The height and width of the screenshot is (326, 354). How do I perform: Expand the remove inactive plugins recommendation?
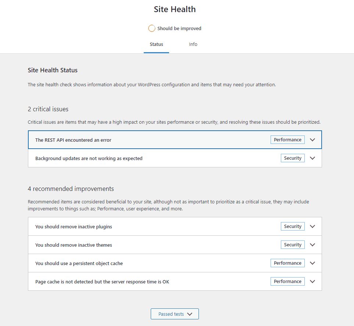tap(312, 226)
